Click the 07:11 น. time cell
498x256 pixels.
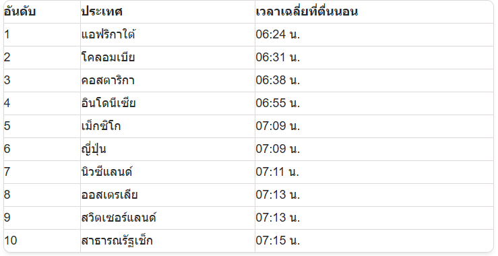tap(374, 172)
